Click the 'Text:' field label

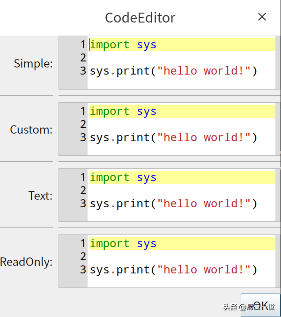40,196
